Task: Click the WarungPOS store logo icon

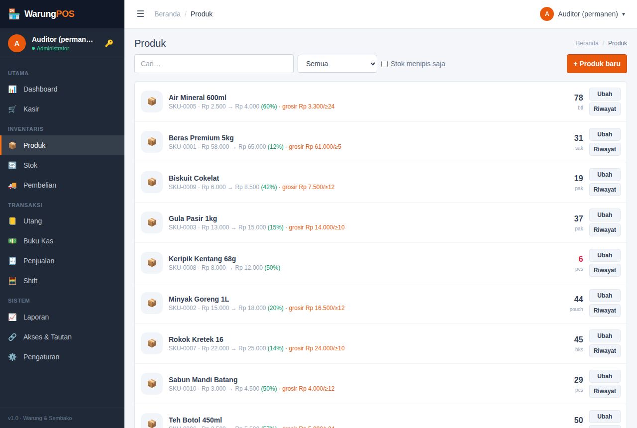Action: point(14,14)
